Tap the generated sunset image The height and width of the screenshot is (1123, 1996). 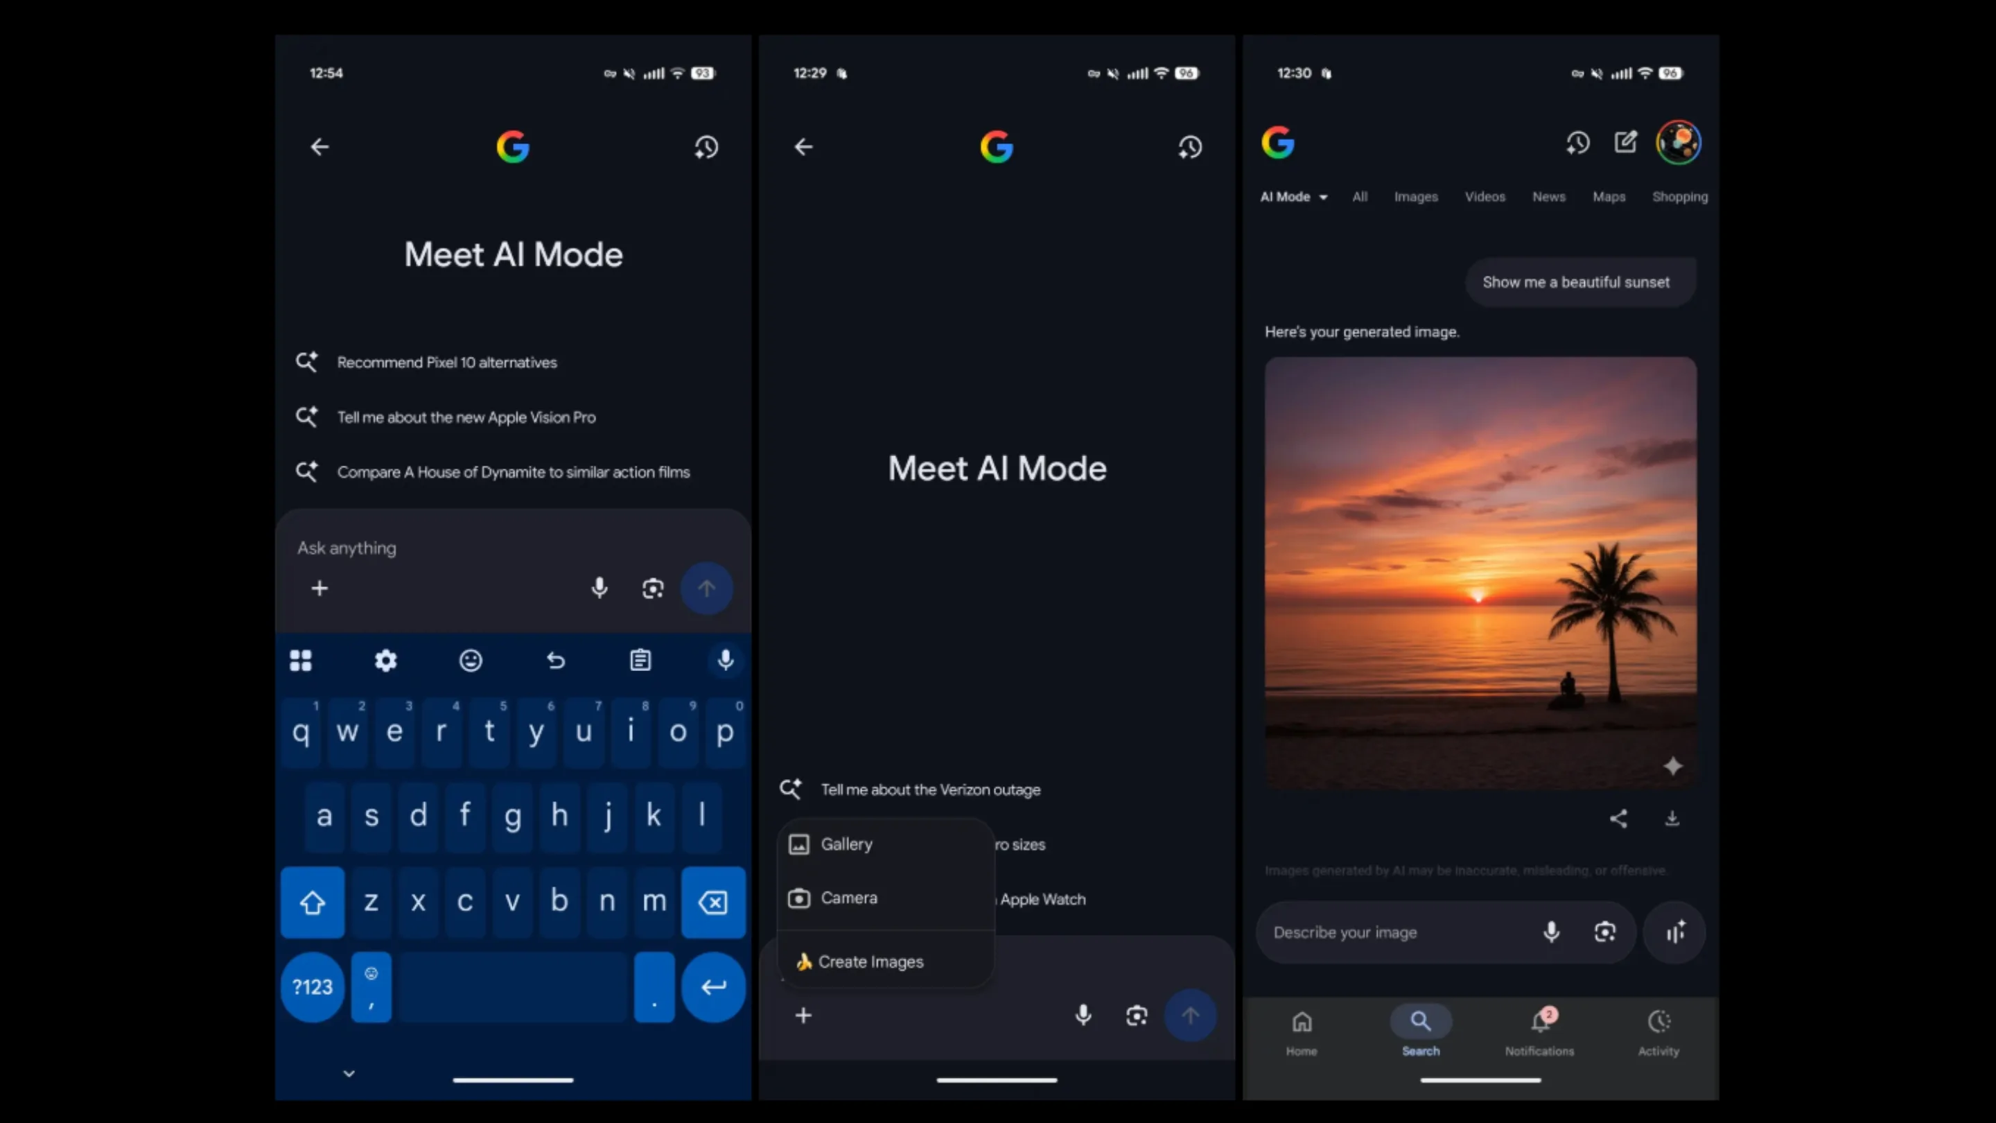click(1480, 573)
